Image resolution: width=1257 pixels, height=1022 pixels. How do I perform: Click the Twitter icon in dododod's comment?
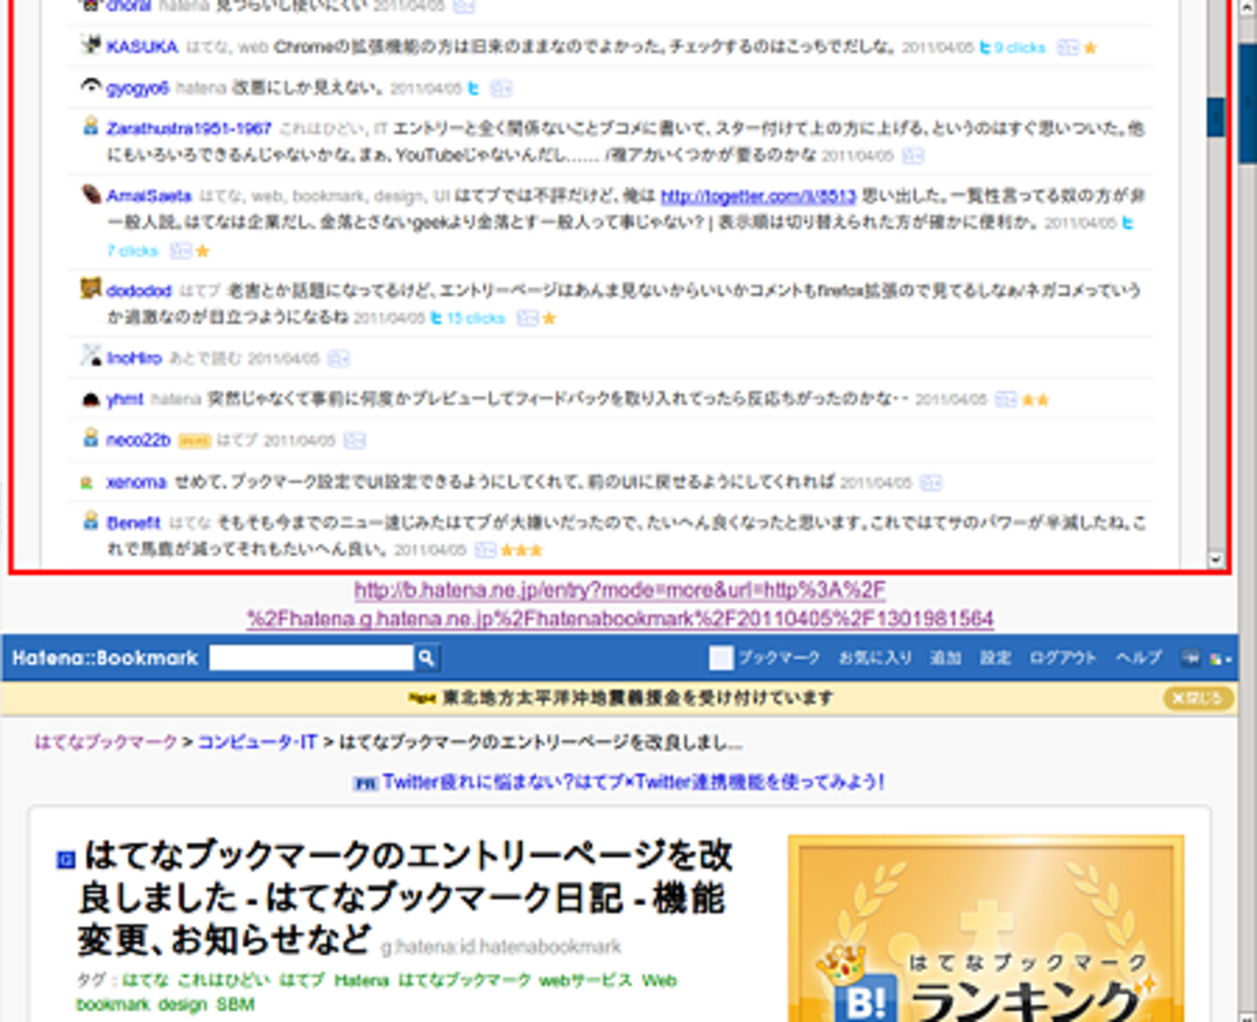click(x=436, y=318)
